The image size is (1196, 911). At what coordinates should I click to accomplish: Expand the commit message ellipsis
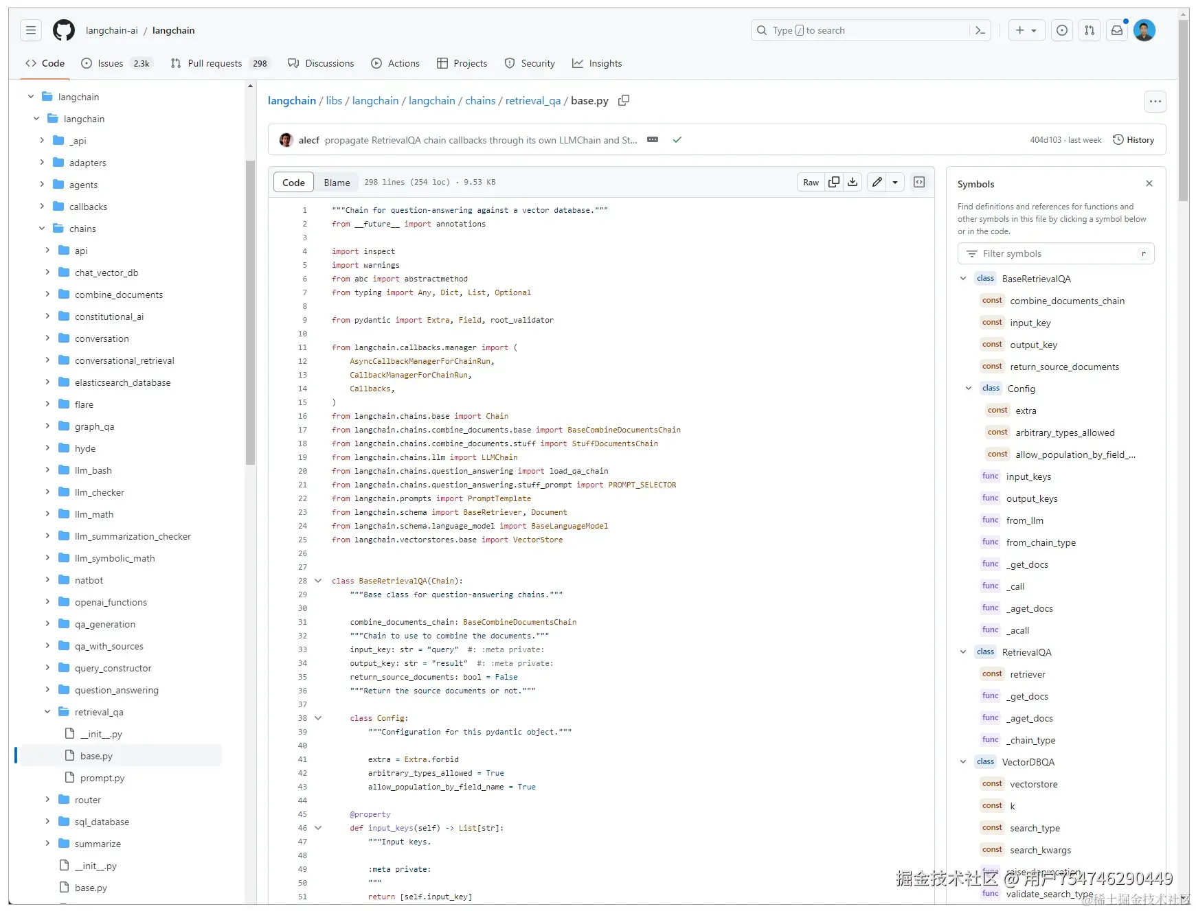pyautogui.click(x=653, y=140)
